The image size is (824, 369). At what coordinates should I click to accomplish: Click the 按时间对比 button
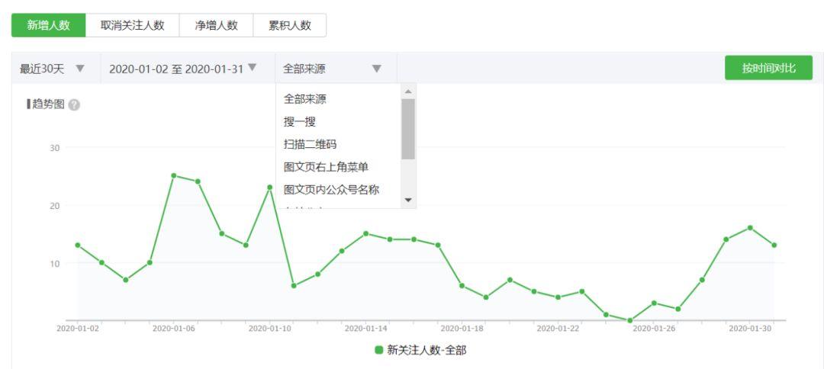tap(768, 68)
